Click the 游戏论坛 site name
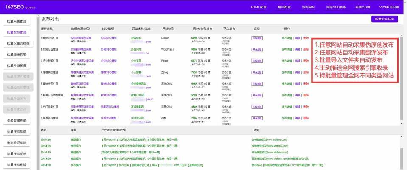The image size is (407, 170). point(136,38)
